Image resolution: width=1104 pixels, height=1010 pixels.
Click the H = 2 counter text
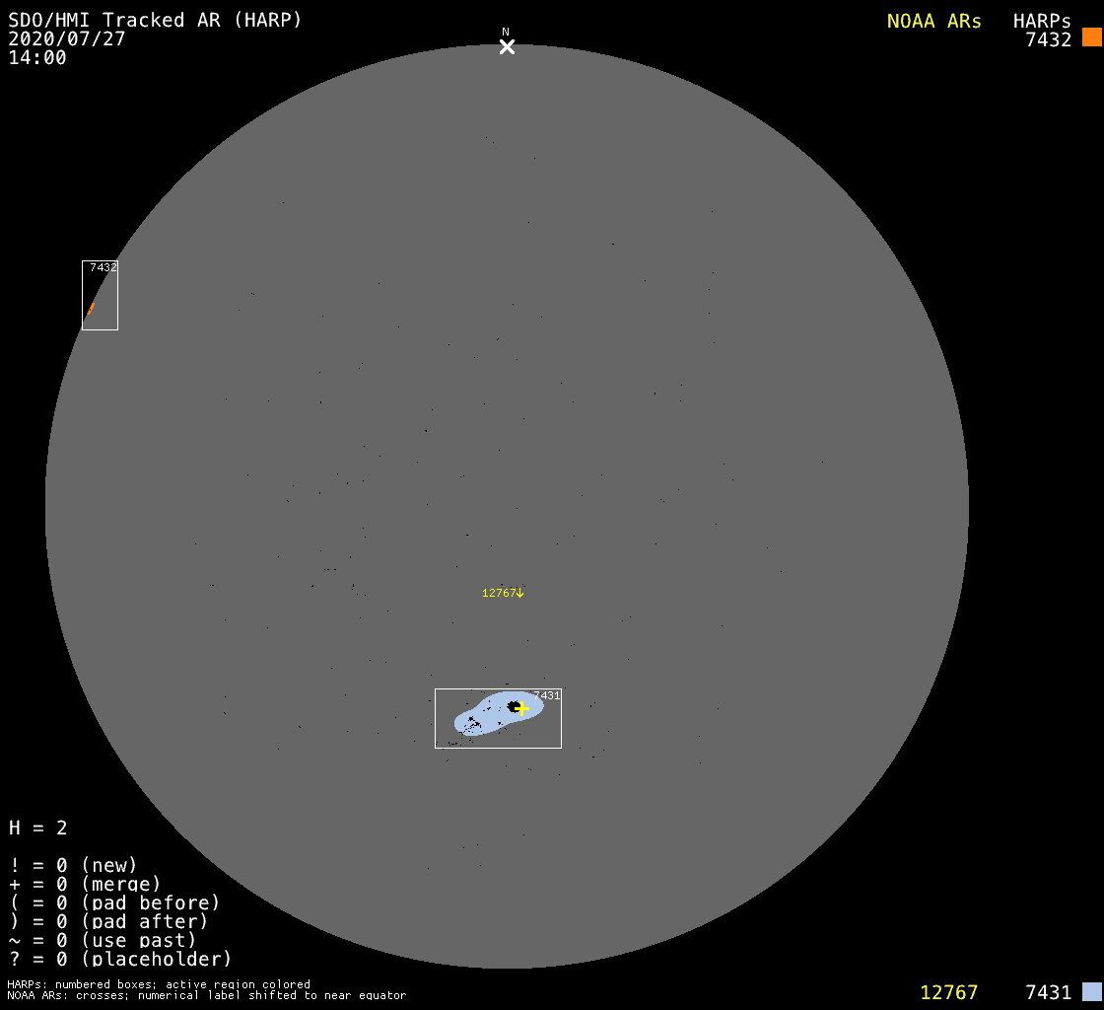pos(38,828)
